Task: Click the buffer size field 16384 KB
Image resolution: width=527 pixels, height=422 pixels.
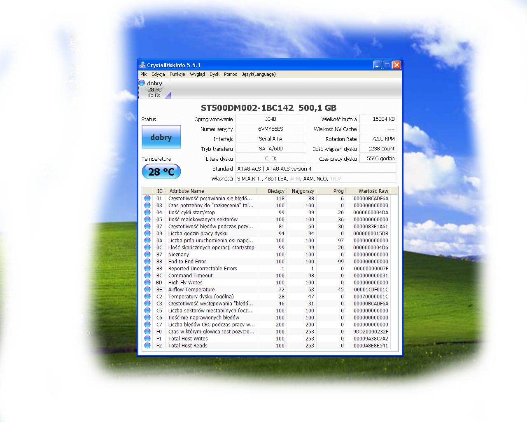Action: tap(378, 119)
